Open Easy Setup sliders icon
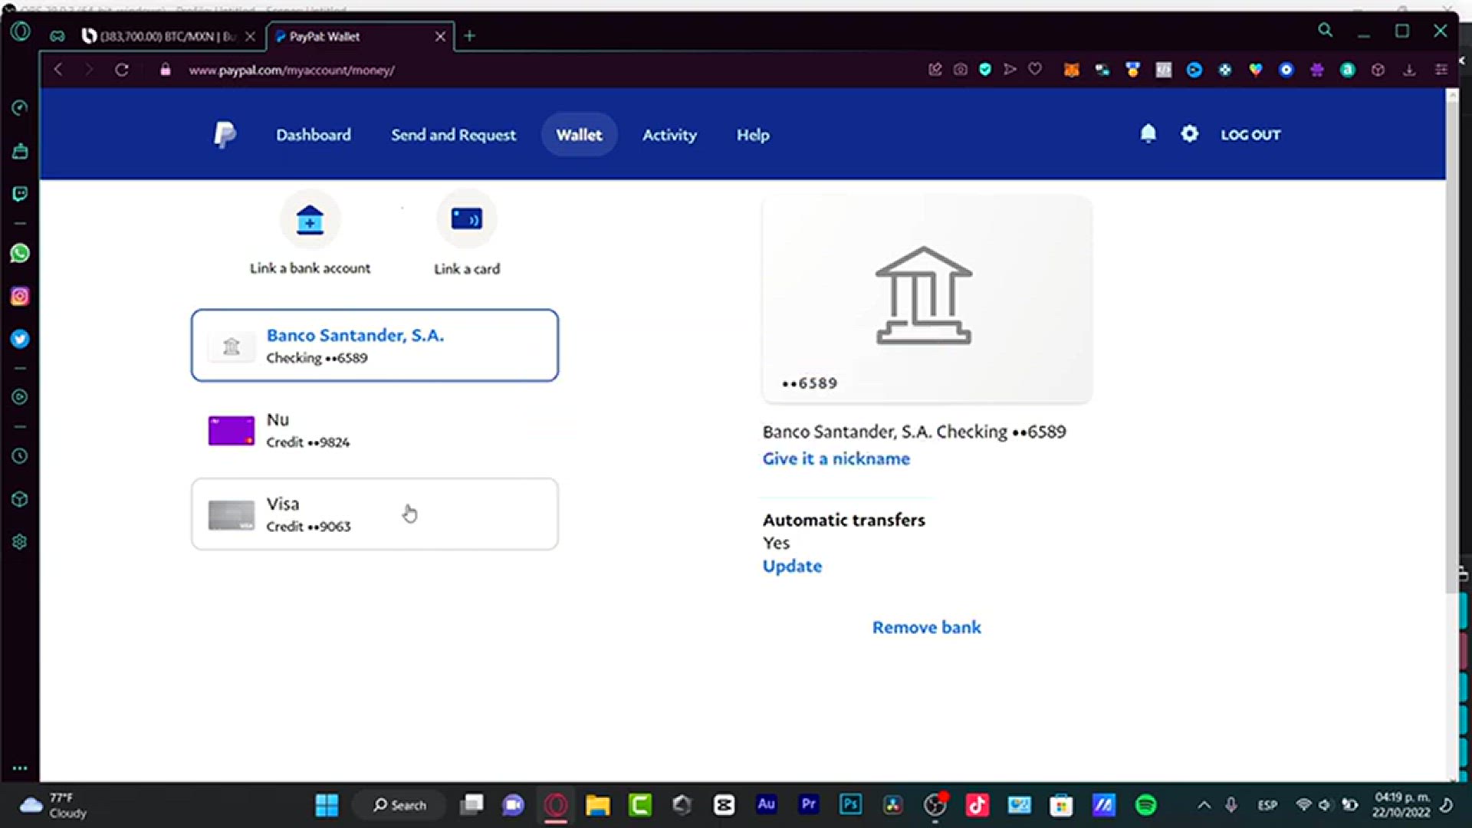This screenshot has height=828, width=1472. tap(1441, 70)
